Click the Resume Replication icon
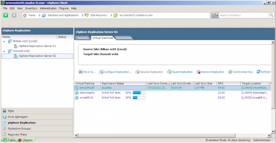 (x=137, y=72)
